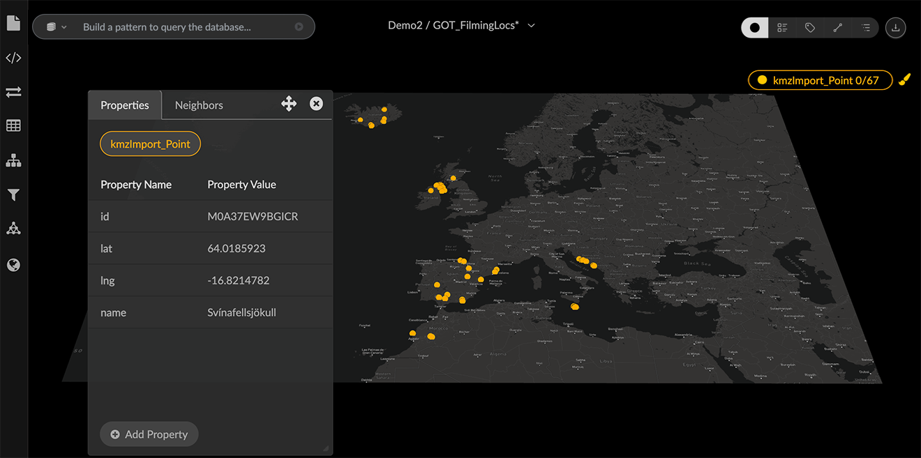
Task: Toggle the node circle view mode
Action: (754, 28)
